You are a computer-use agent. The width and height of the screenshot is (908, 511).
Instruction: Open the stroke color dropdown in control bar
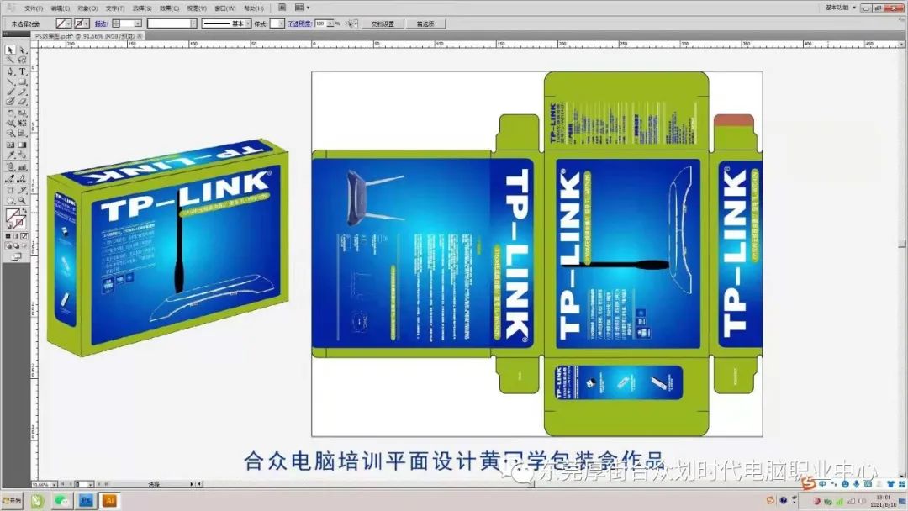click(x=87, y=24)
